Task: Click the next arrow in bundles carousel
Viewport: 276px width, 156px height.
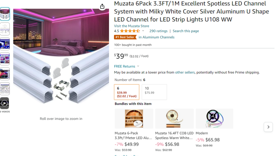Action: [268, 127]
